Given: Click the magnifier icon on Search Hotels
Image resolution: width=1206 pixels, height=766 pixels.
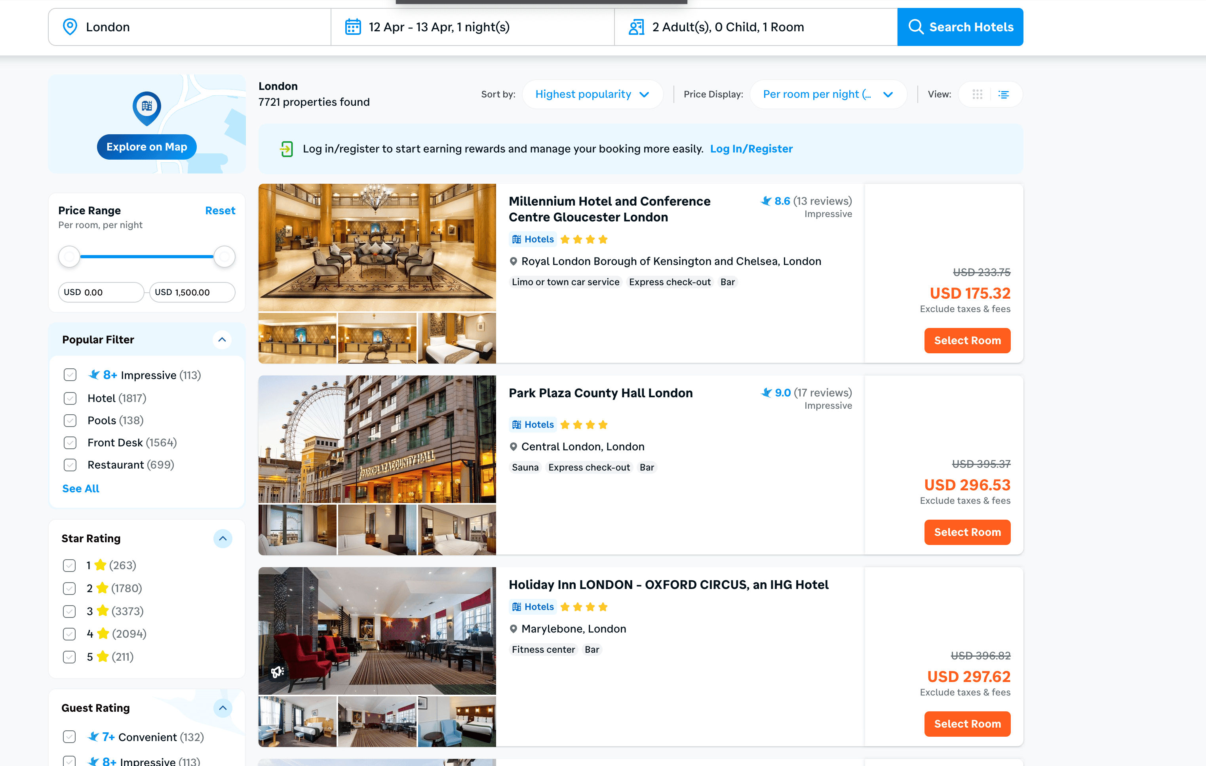Looking at the screenshot, I should click(x=915, y=27).
